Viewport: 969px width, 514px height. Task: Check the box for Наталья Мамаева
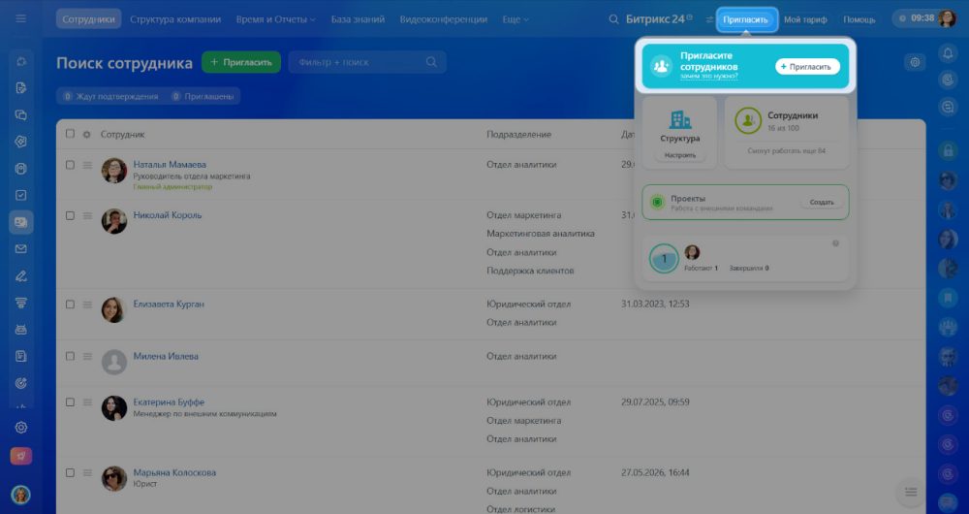tap(70, 165)
